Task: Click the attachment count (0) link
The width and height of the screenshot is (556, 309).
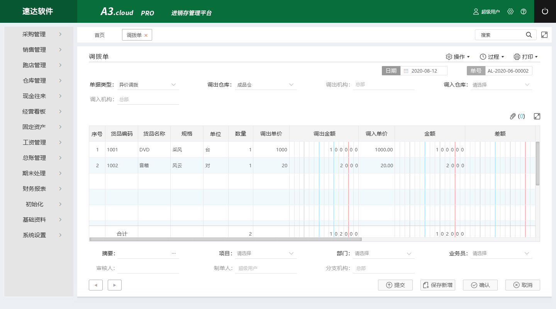Action: (522, 116)
